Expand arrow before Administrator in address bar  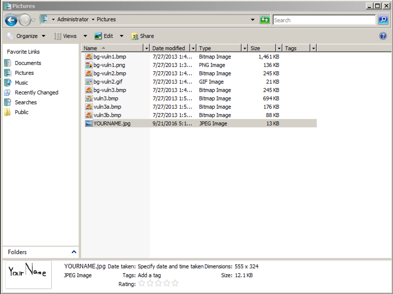tap(53, 19)
